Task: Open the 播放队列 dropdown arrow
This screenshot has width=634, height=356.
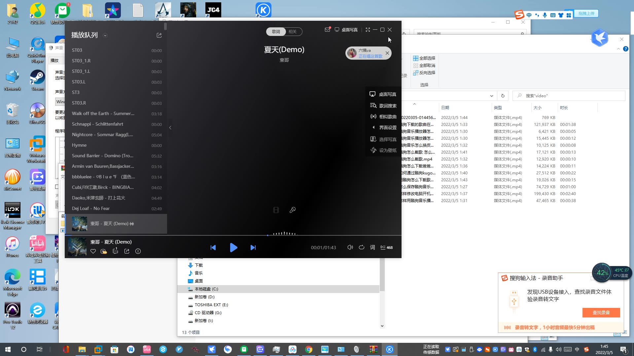Action: click(105, 36)
